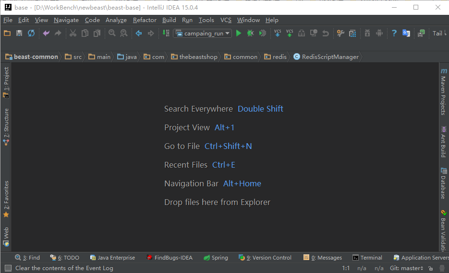The height and width of the screenshot is (273, 449).
Task: Open the Find tool window tab
Action: tap(27, 258)
